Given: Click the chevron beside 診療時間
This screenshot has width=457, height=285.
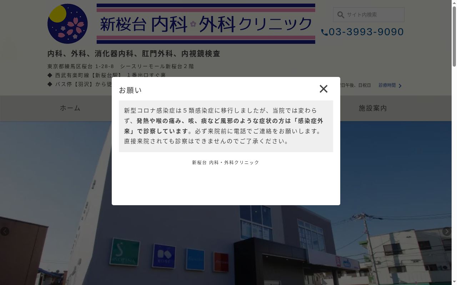Looking at the screenshot, I should pos(400,86).
